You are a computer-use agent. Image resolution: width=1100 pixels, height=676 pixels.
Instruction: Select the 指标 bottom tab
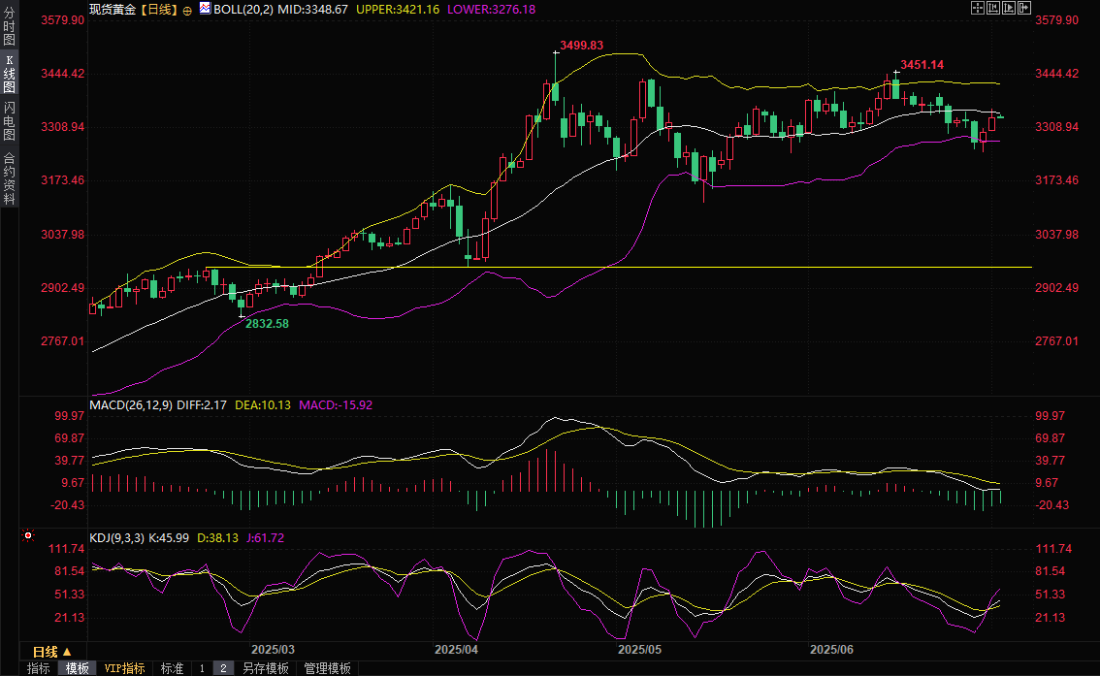click(39, 668)
